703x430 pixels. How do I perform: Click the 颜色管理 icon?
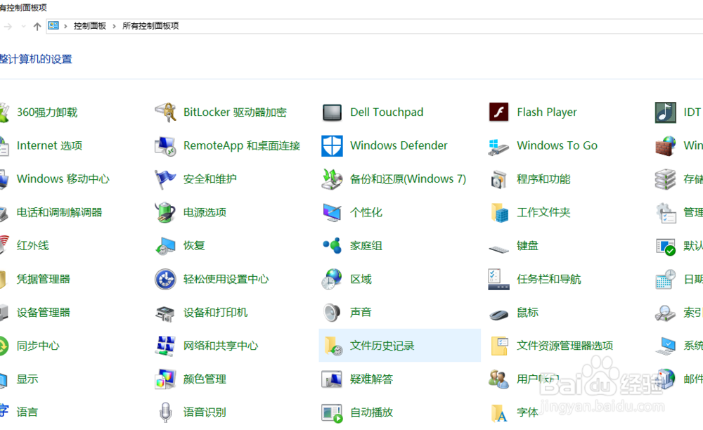pos(165,379)
